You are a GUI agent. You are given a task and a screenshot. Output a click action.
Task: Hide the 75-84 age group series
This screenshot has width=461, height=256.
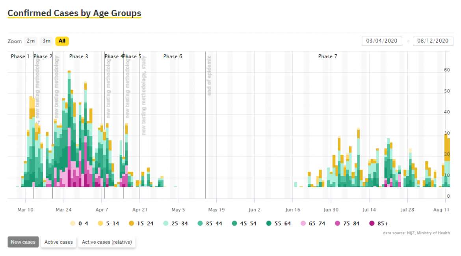click(348, 223)
